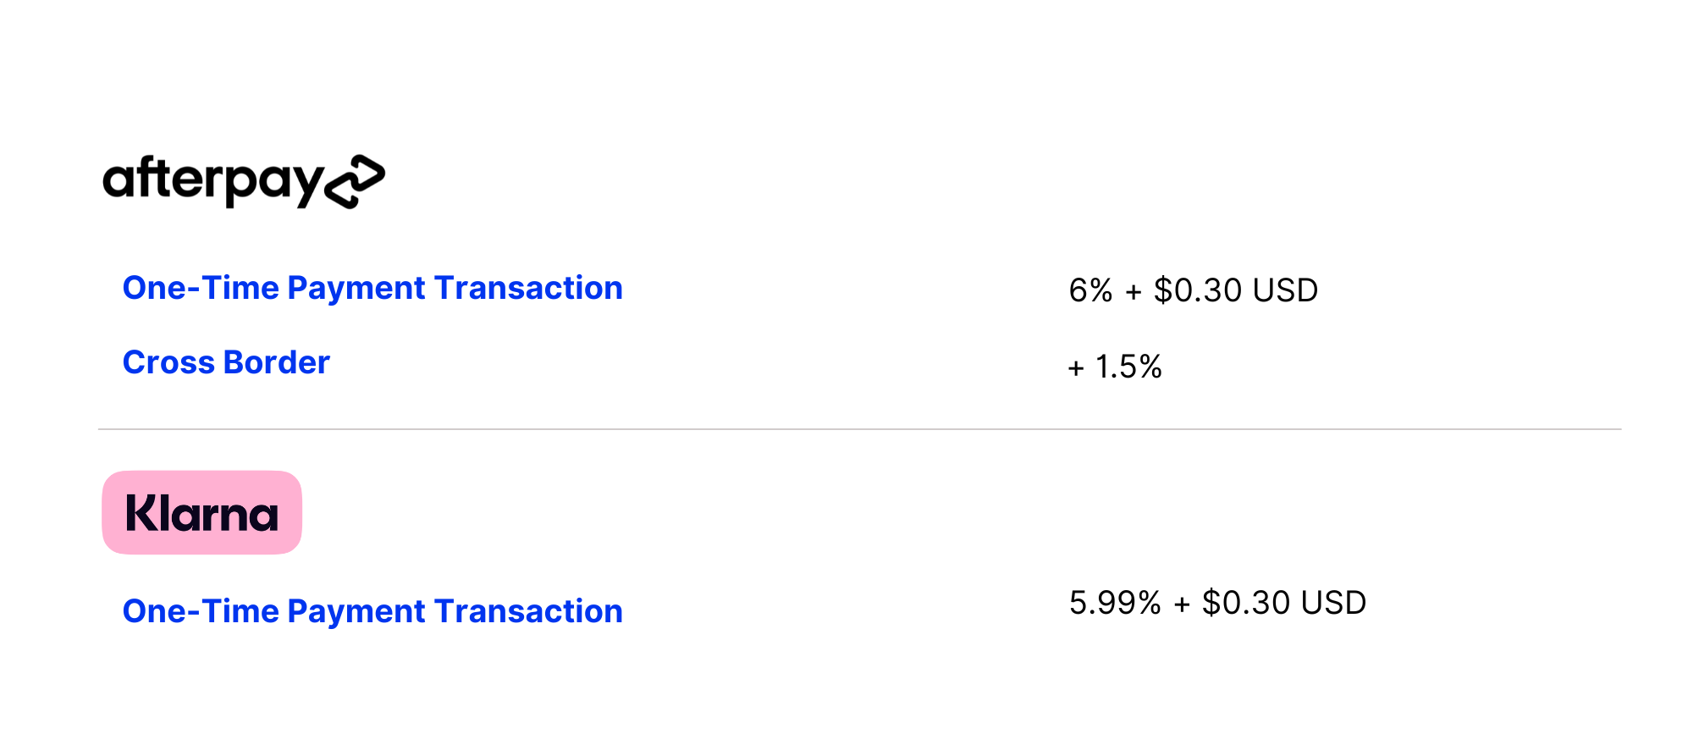Image resolution: width=1688 pixels, height=745 pixels.
Task: Open the Cross Border link
Action: (x=226, y=362)
